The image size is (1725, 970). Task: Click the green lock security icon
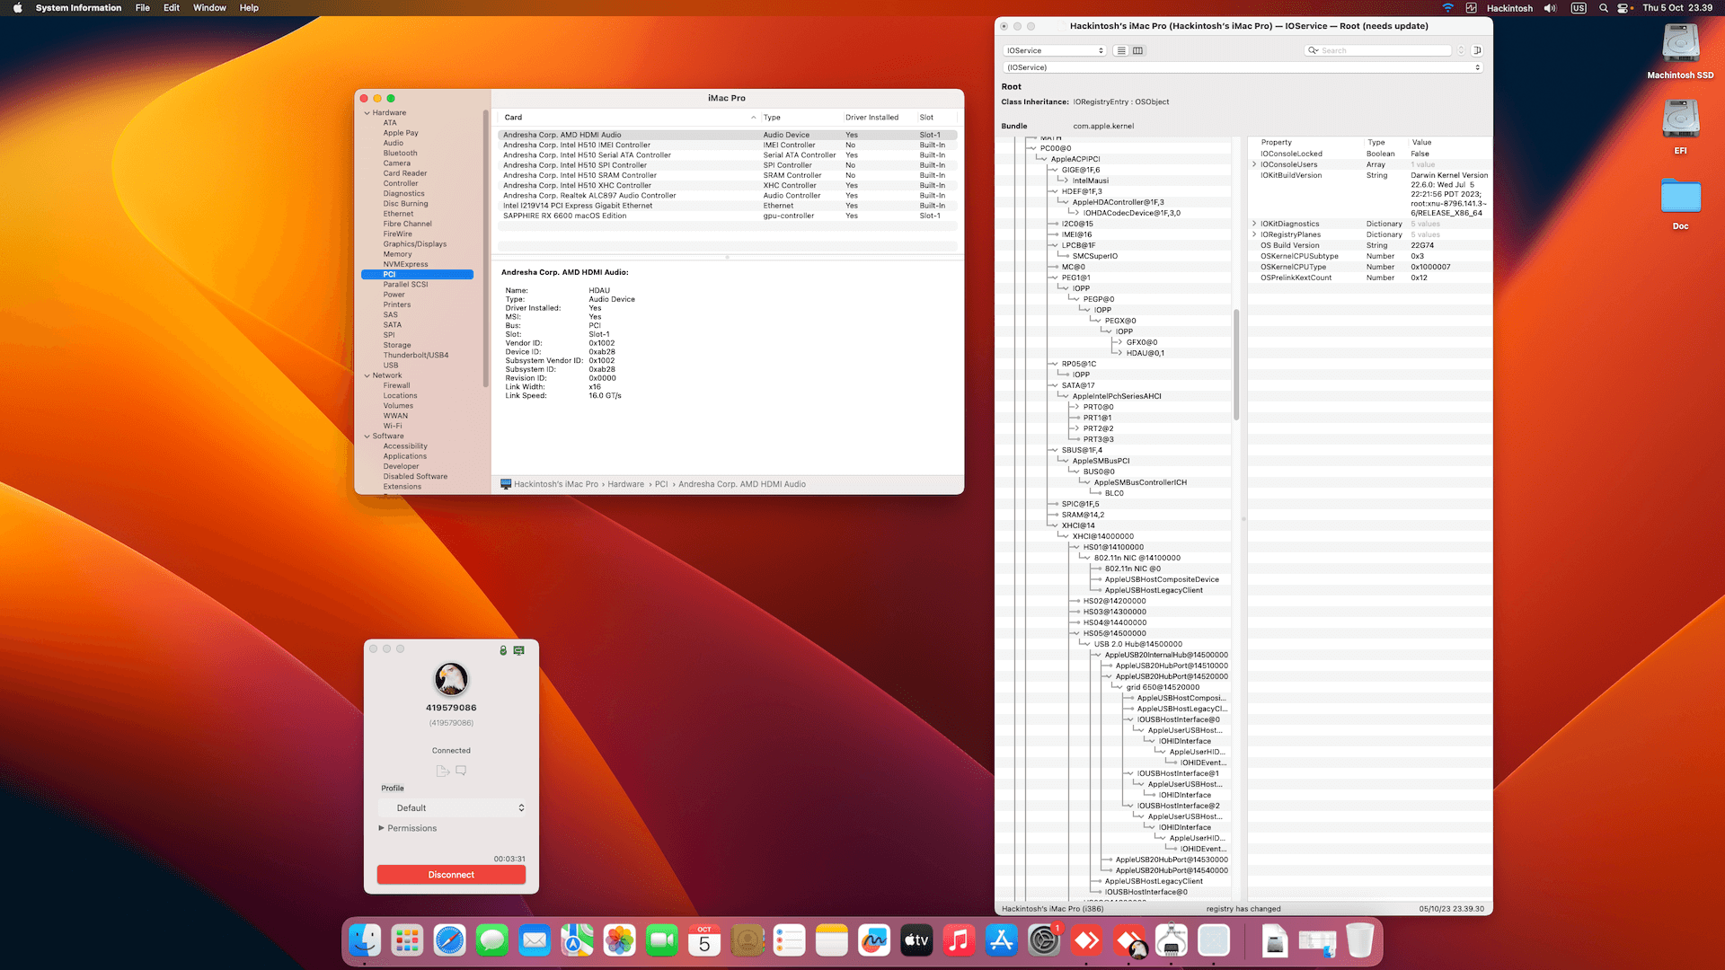tap(503, 650)
